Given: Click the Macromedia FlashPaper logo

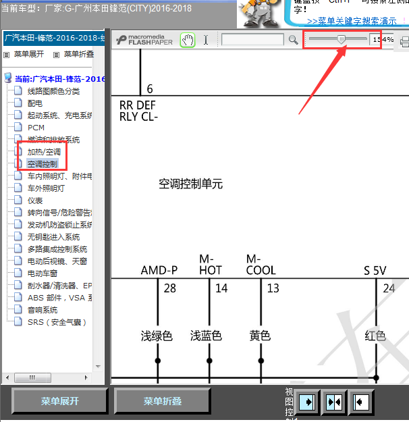Looking at the screenshot, I should coord(144,40).
